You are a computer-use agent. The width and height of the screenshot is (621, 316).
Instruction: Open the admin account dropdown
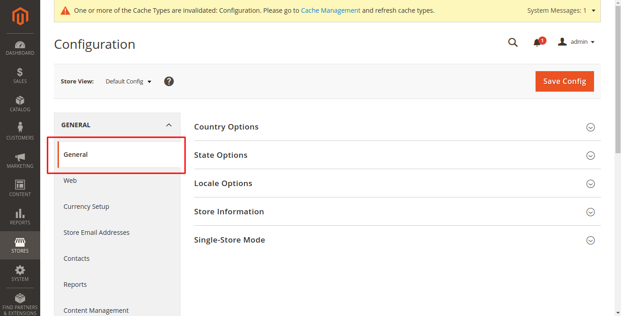[x=576, y=42]
